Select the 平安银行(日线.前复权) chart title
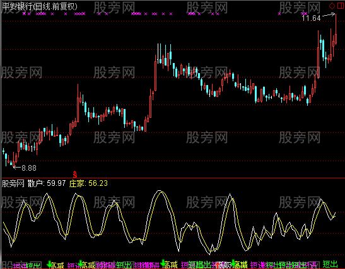 pos(40,6)
